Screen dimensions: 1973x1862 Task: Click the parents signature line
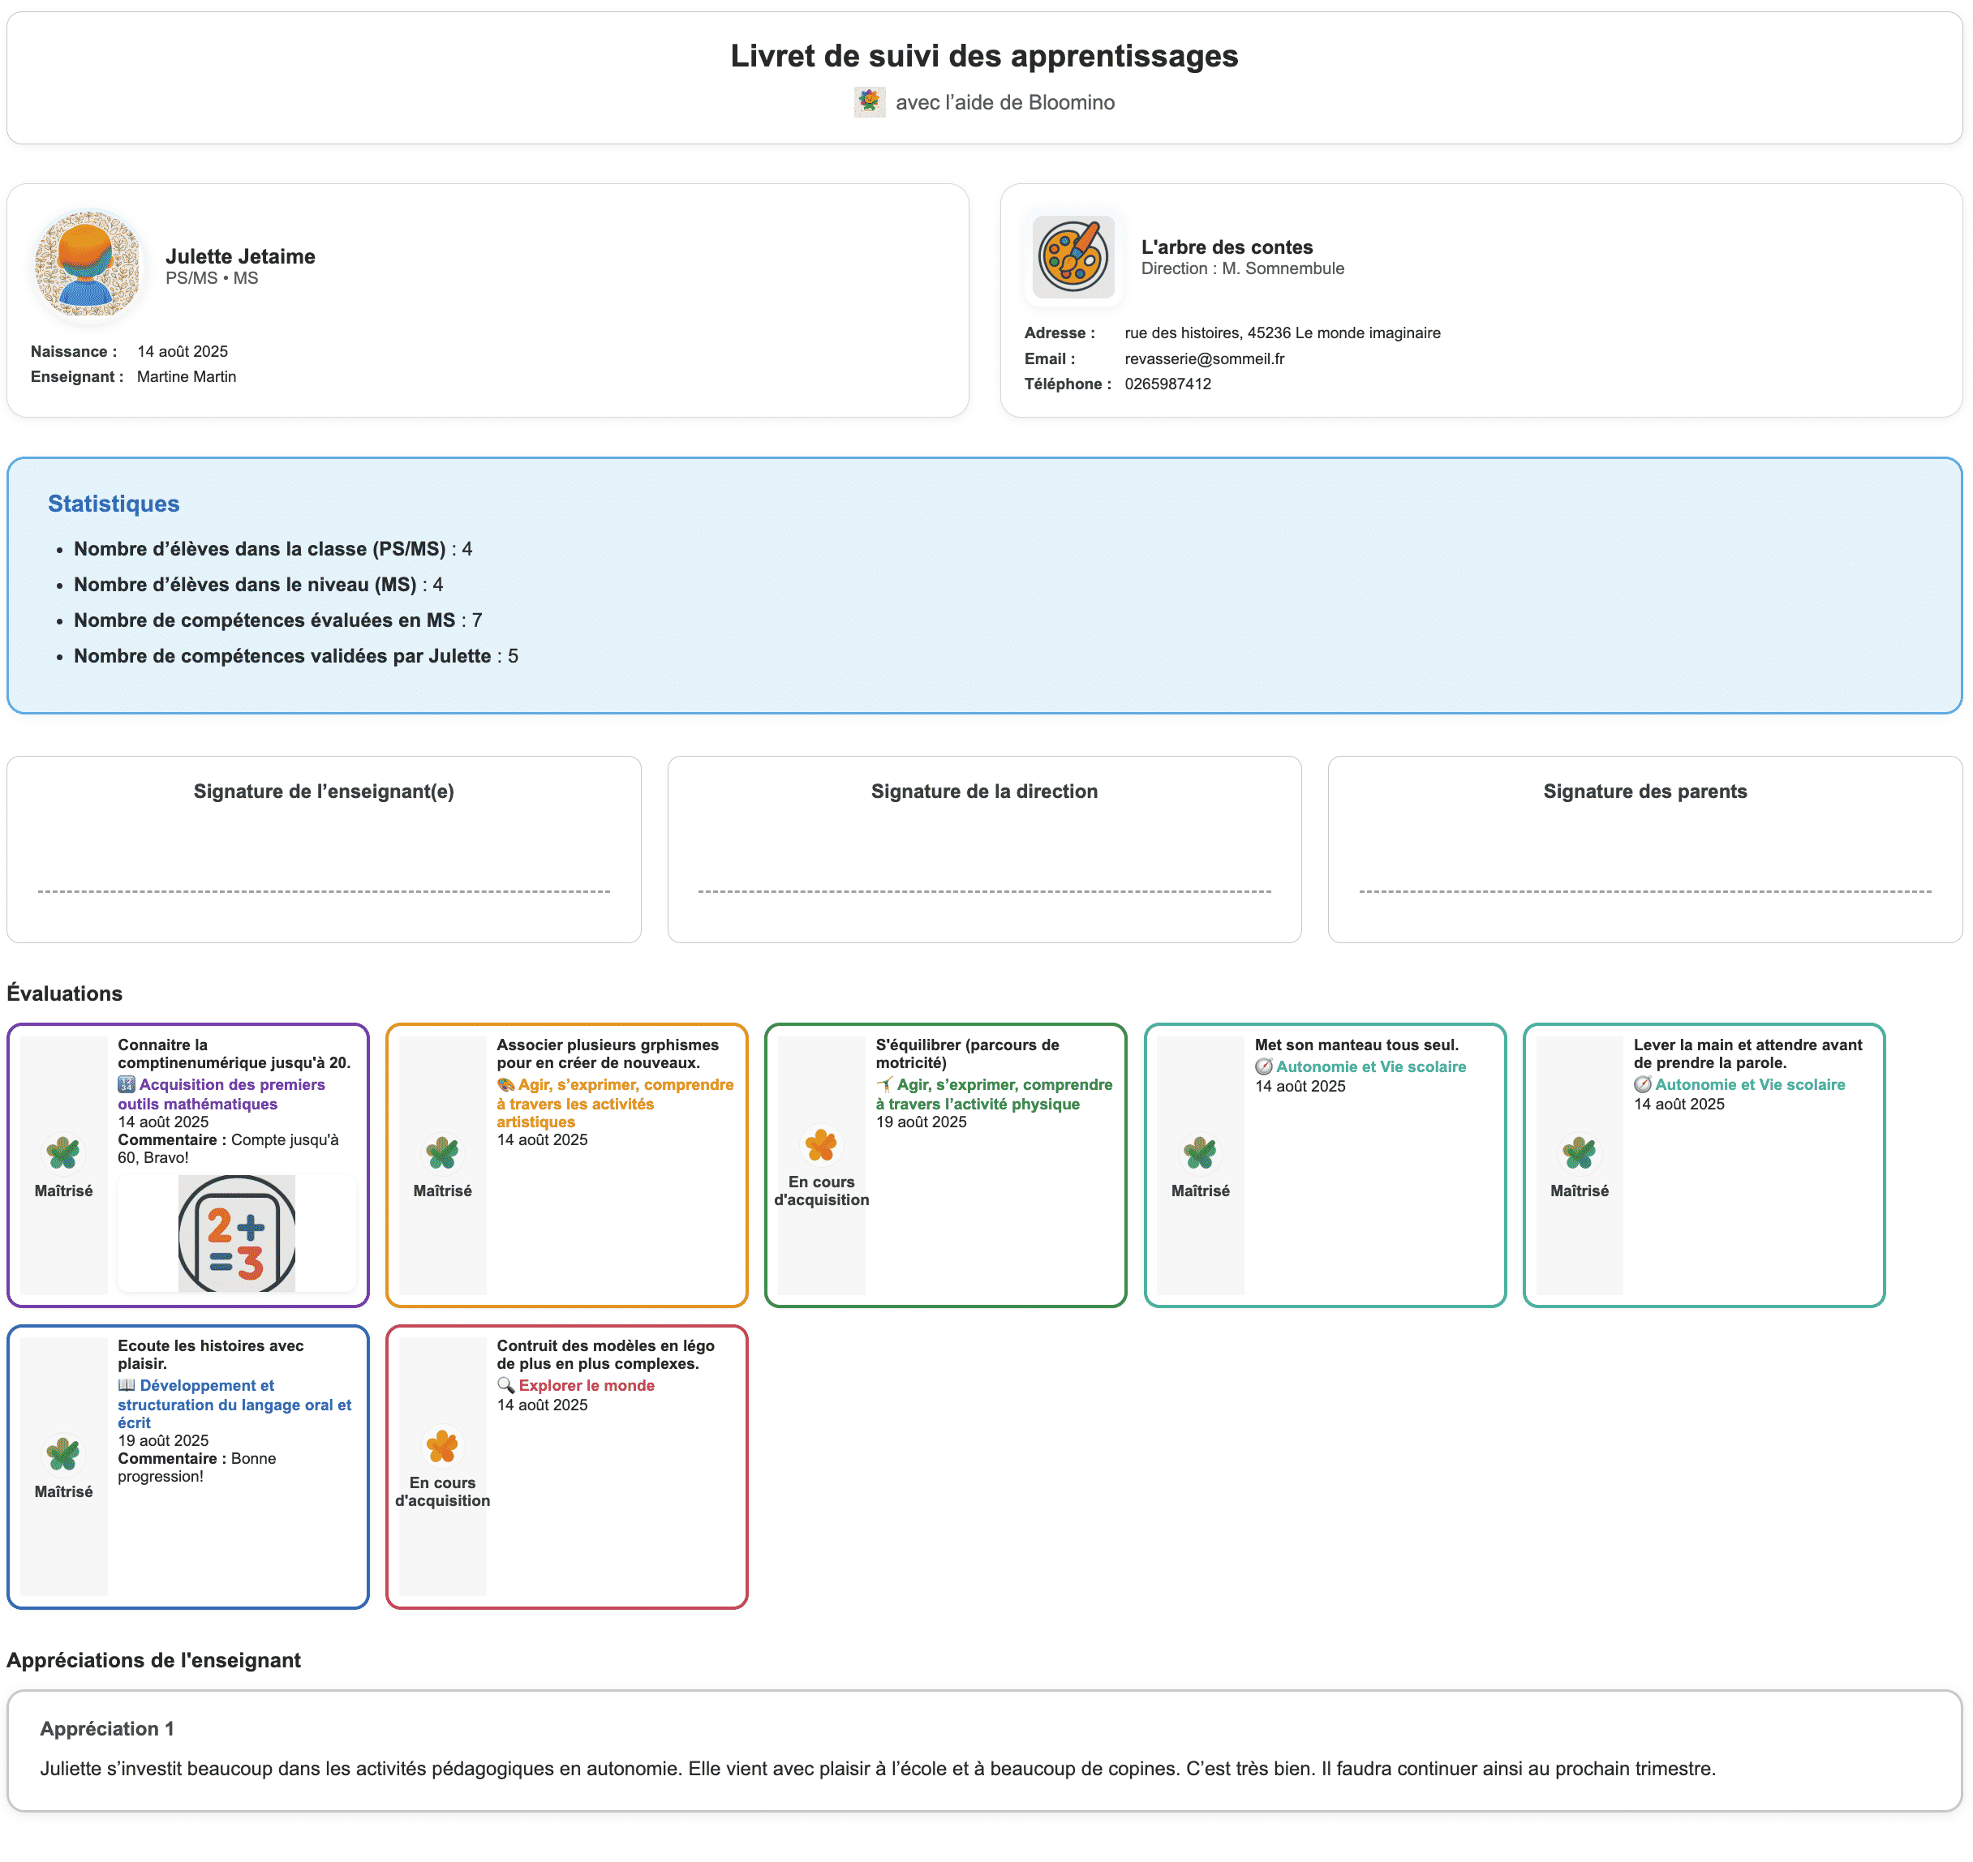coord(1644,890)
